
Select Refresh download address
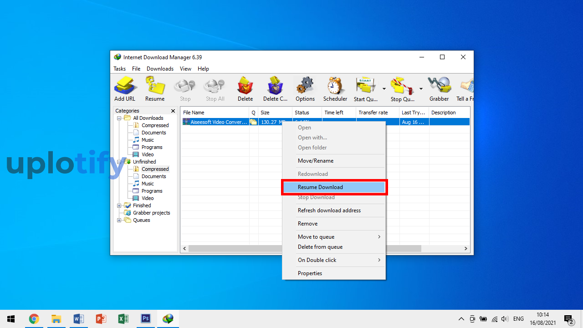point(334,210)
